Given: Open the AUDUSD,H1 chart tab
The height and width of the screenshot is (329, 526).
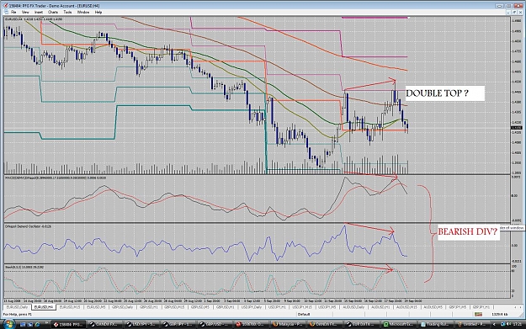Looking at the screenshot, I should [x=380, y=307].
